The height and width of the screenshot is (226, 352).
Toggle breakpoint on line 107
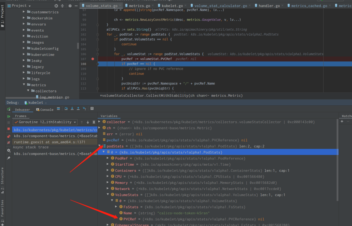pyautogui.click(x=93, y=59)
